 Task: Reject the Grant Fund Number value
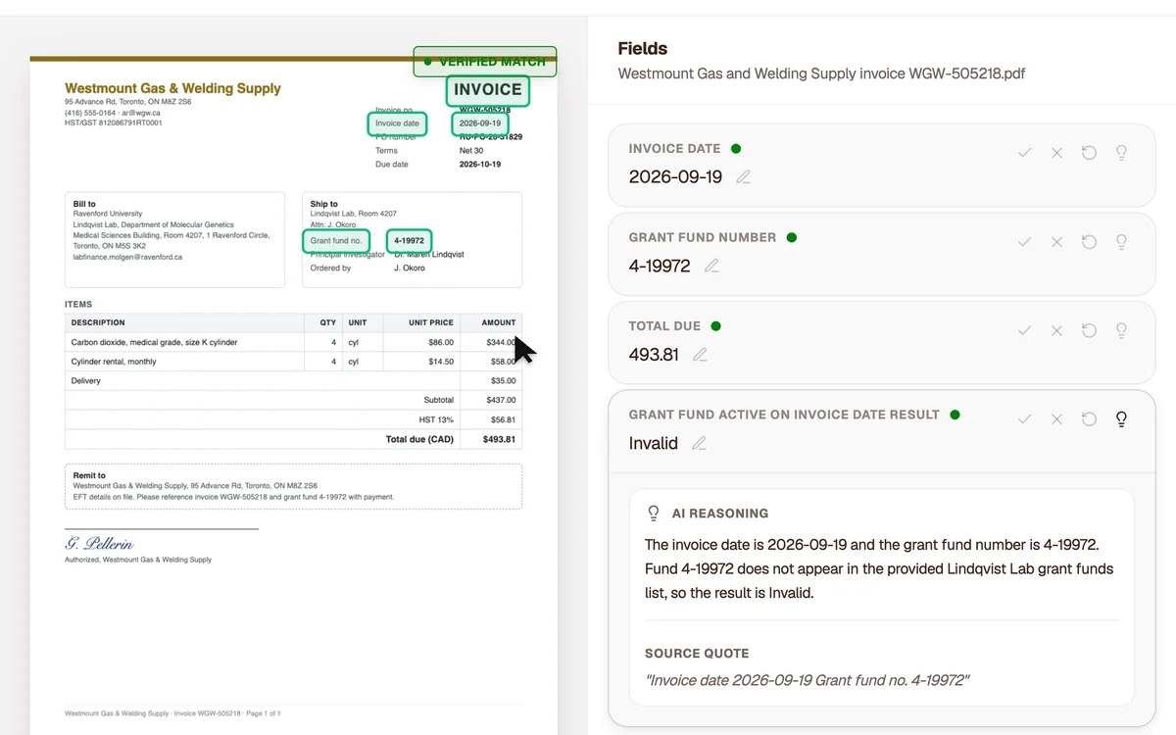(1056, 242)
